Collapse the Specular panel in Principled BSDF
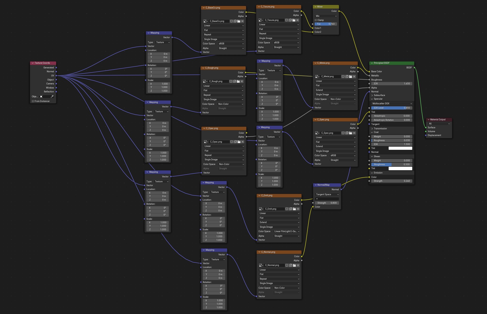Screen dimensions: 487x314 point(372,99)
